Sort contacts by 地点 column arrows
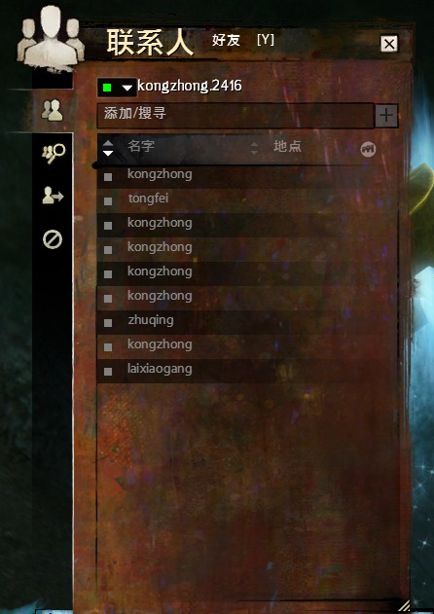Screen dimensions: 434x614 click(254, 148)
